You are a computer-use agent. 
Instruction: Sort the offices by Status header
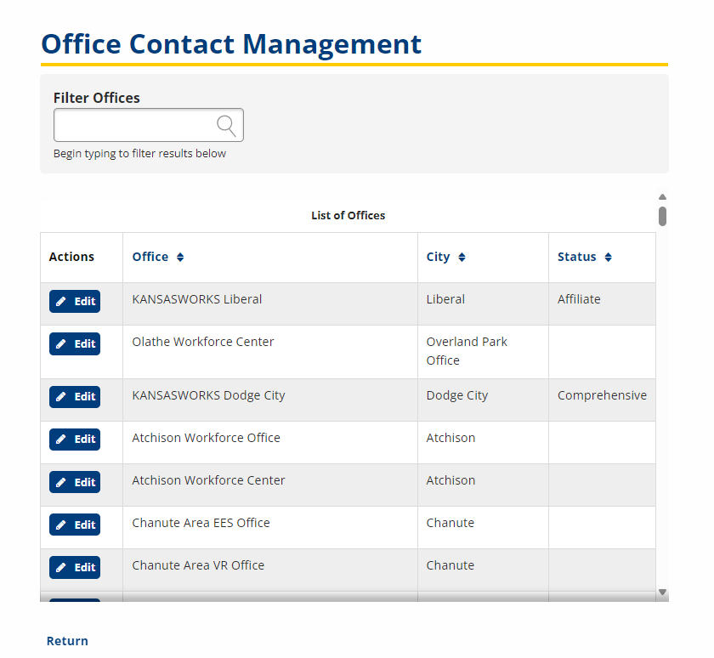(576, 257)
